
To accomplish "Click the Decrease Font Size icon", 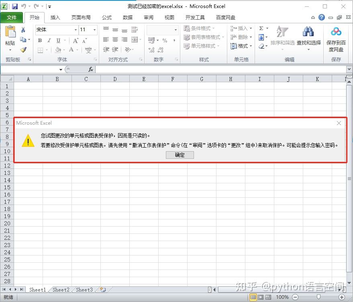I will tap(84, 41).
